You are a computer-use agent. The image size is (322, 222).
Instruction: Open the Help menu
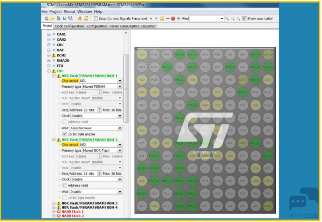click(x=98, y=12)
